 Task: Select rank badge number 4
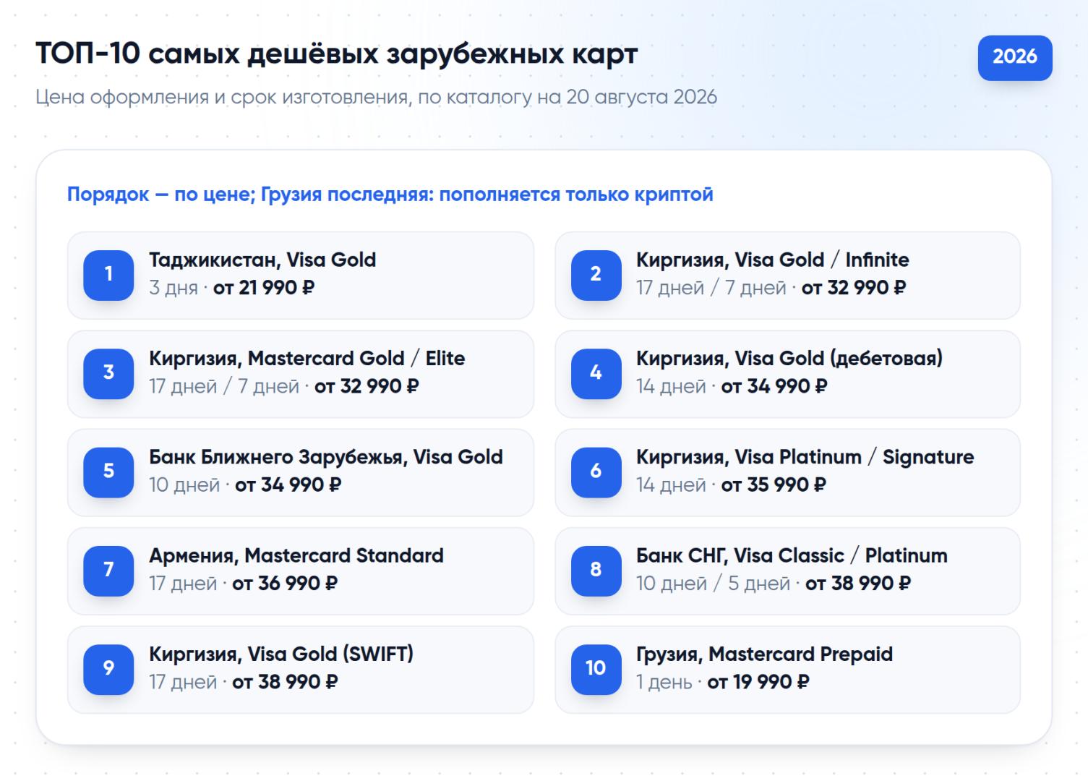click(x=596, y=373)
